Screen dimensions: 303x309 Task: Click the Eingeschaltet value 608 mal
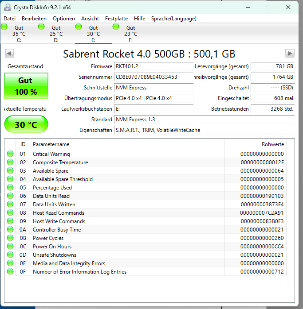[x=272, y=98]
